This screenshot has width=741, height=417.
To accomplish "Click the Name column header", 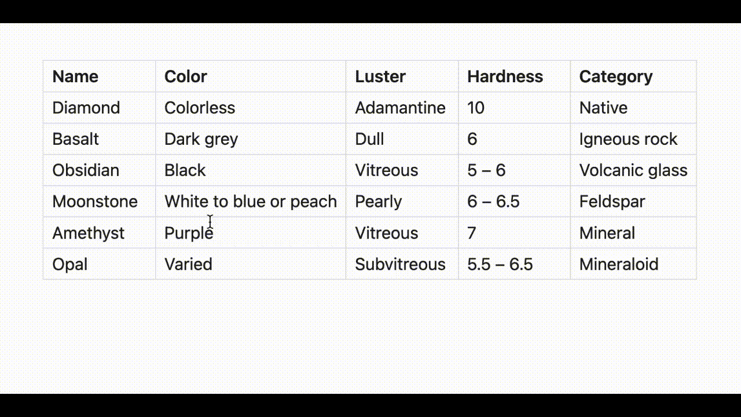I will coord(75,76).
